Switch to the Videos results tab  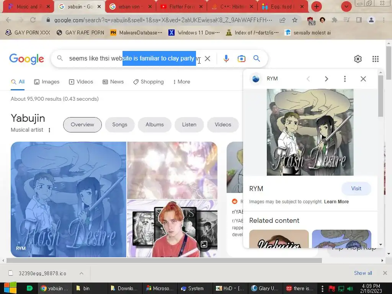point(81,82)
